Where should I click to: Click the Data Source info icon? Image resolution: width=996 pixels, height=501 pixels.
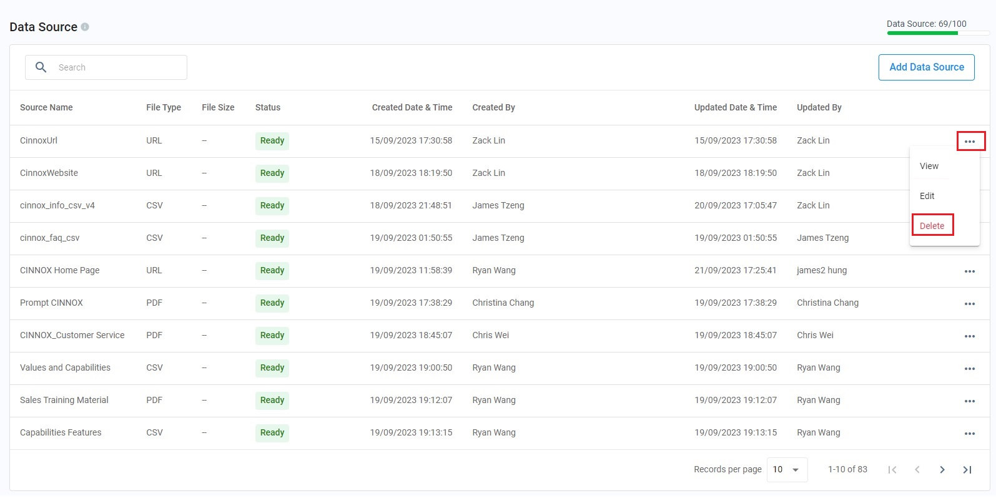pyautogui.click(x=85, y=27)
